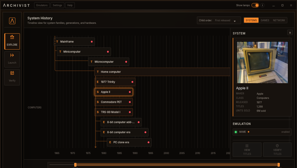The width and height of the screenshot is (297, 168).
Task: Open the Launch sidebar section
Action: coord(12,59)
